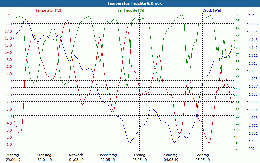Click the date '02.05.19'
Image resolution: width=260 pixels, height=163 pixels.
pyautogui.click(x=108, y=160)
